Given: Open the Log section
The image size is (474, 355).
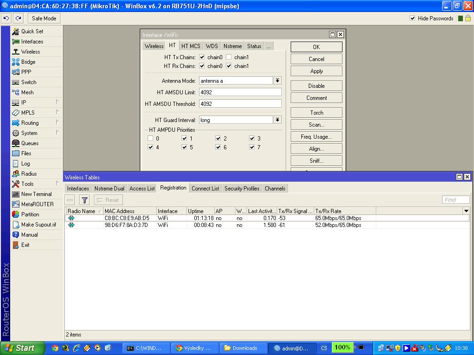Looking at the screenshot, I should click(25, 164).
